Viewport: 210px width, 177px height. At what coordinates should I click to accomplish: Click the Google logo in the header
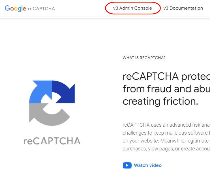(15, 8)
